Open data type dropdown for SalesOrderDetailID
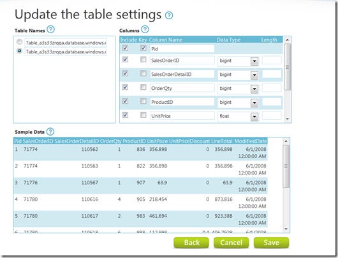 pos(254,75)
